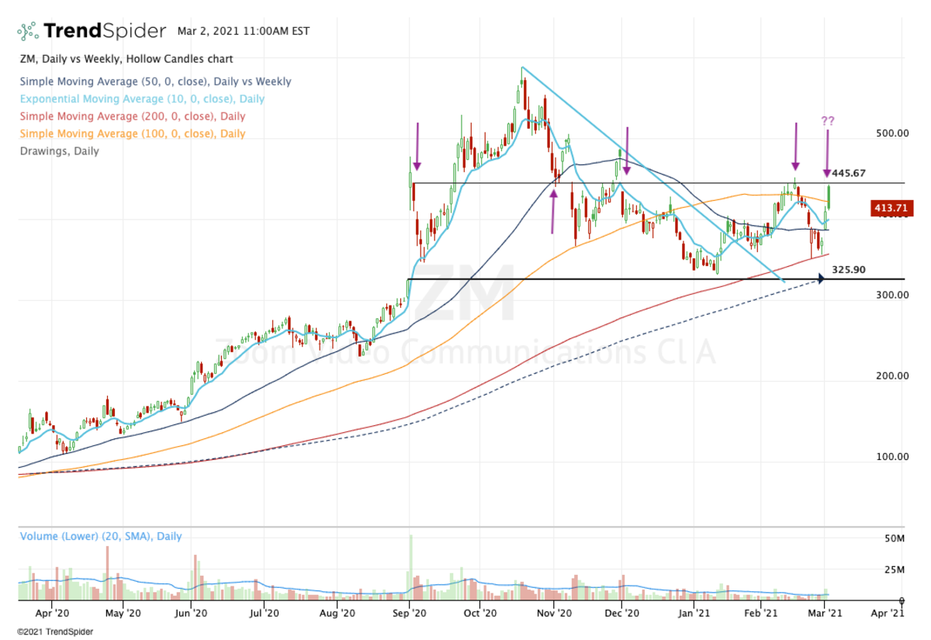
Task: Click the TrendSpider logo icon
Action: click(x=28, y=31)
